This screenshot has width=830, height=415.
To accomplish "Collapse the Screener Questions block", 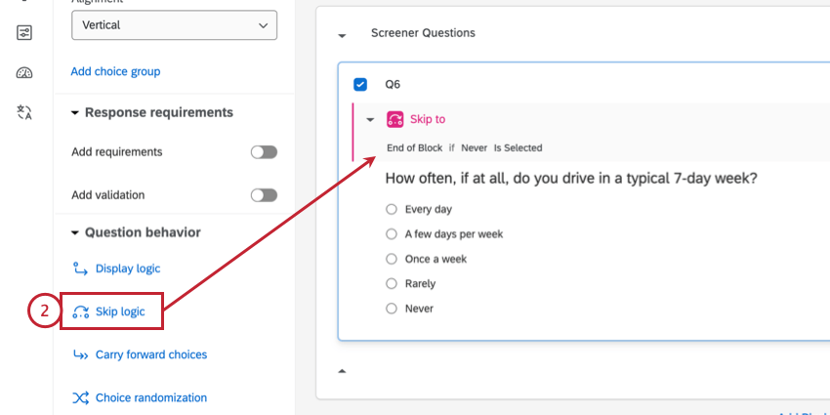I will [342, 35].
